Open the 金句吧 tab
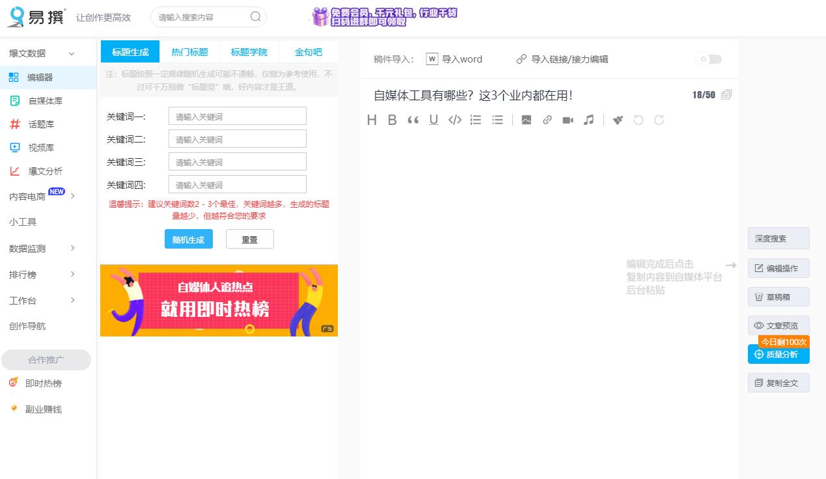Screen dimensions: 826x479 point(308,51)
